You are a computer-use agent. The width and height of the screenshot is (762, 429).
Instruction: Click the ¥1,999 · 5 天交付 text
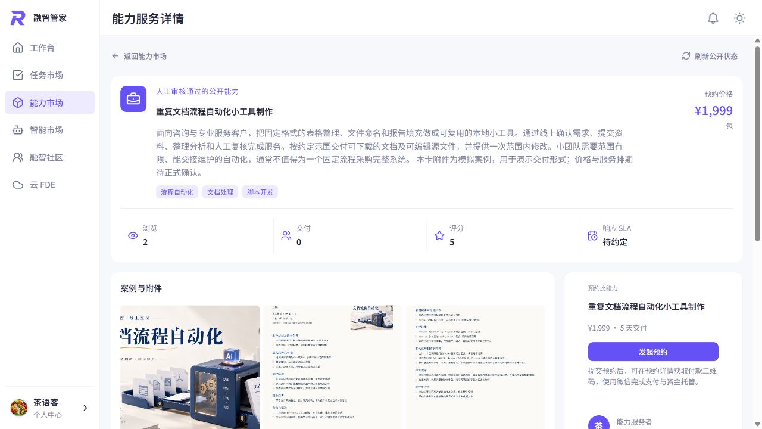(x=617, y=328)
